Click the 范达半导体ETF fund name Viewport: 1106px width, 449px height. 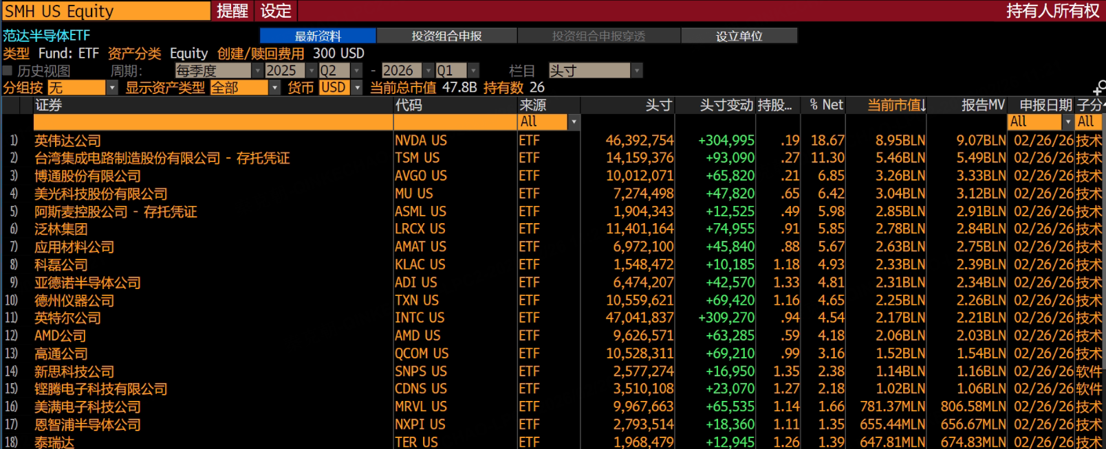(x=47, y=36)
